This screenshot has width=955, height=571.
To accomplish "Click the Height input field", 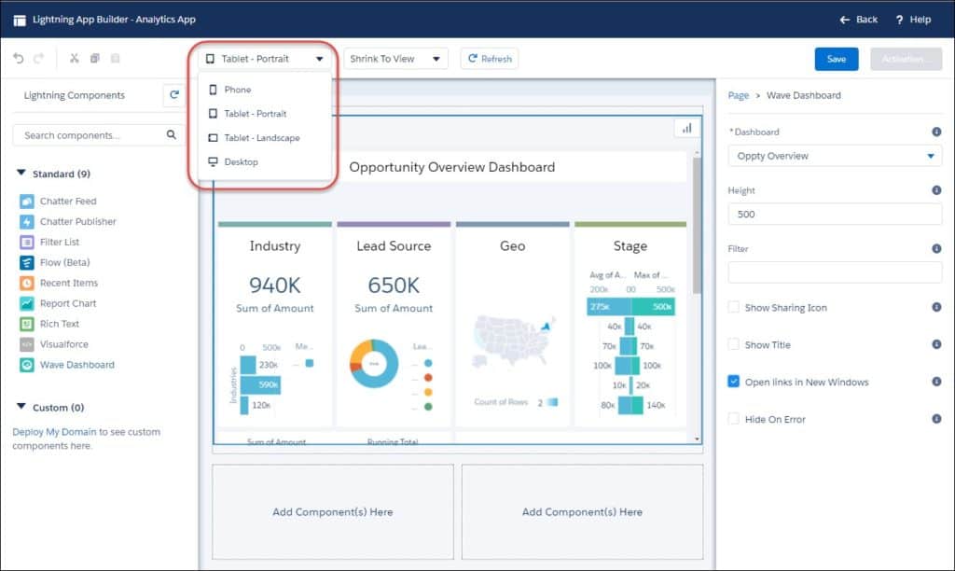I will [x=835, y=215].
